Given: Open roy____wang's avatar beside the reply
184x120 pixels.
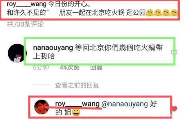Looking at the screenshot, I should pos(42,107).
